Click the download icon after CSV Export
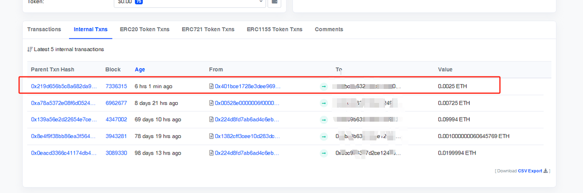 coord(546,171)
